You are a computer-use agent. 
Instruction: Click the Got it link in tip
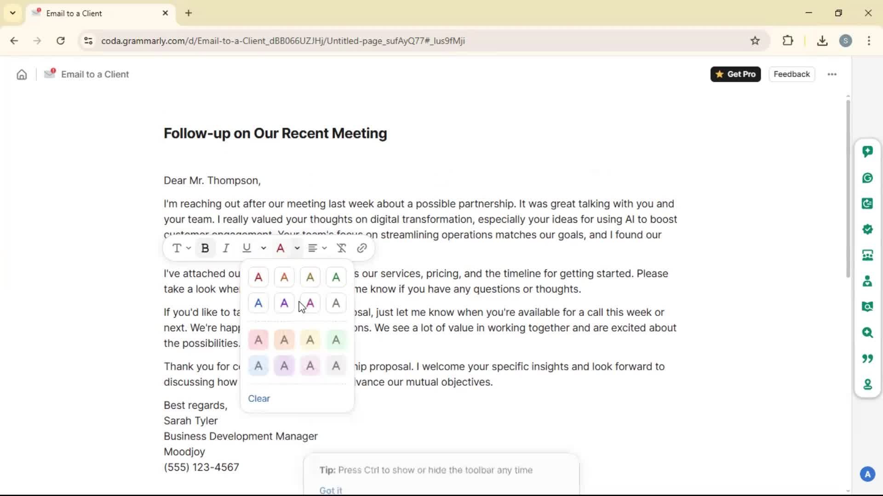click(331, 490)
